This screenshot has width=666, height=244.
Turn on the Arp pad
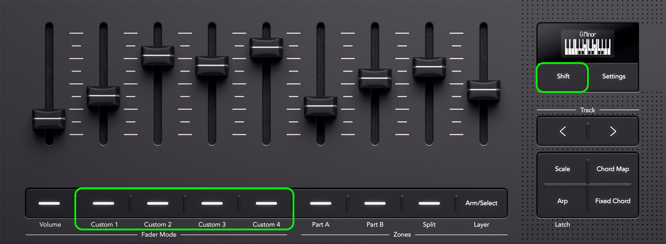tap(562, 201)
